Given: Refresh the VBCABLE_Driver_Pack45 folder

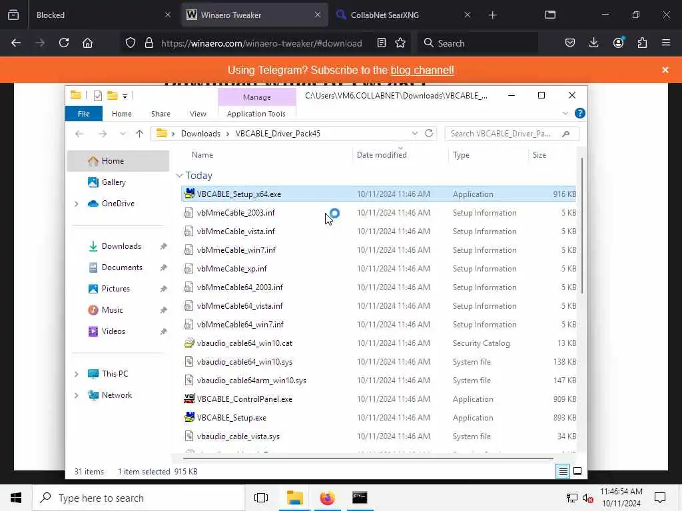Looking at the screenshot, I should click(429, 133).
